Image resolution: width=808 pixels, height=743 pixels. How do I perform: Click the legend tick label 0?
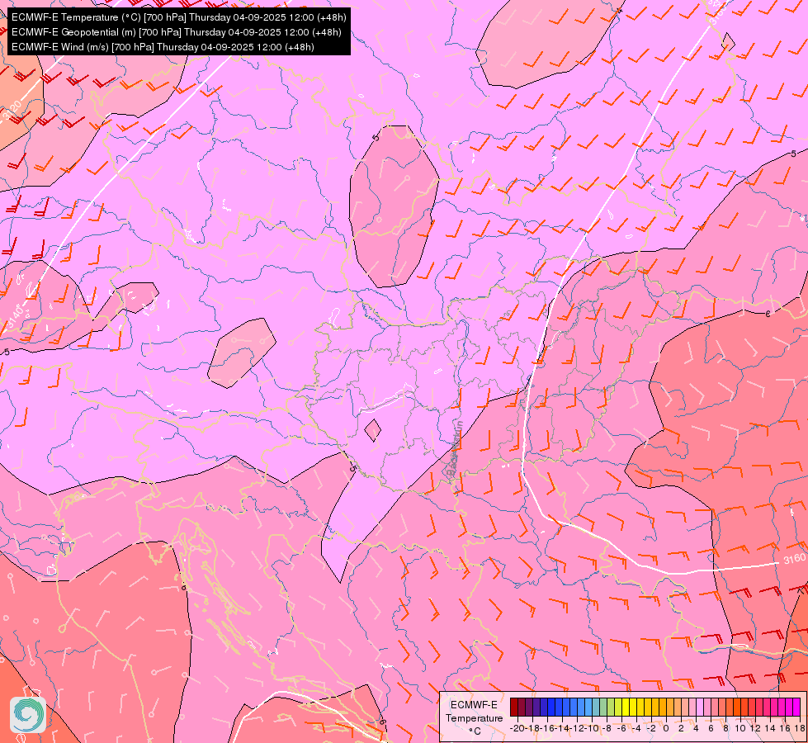pos(666,728)
